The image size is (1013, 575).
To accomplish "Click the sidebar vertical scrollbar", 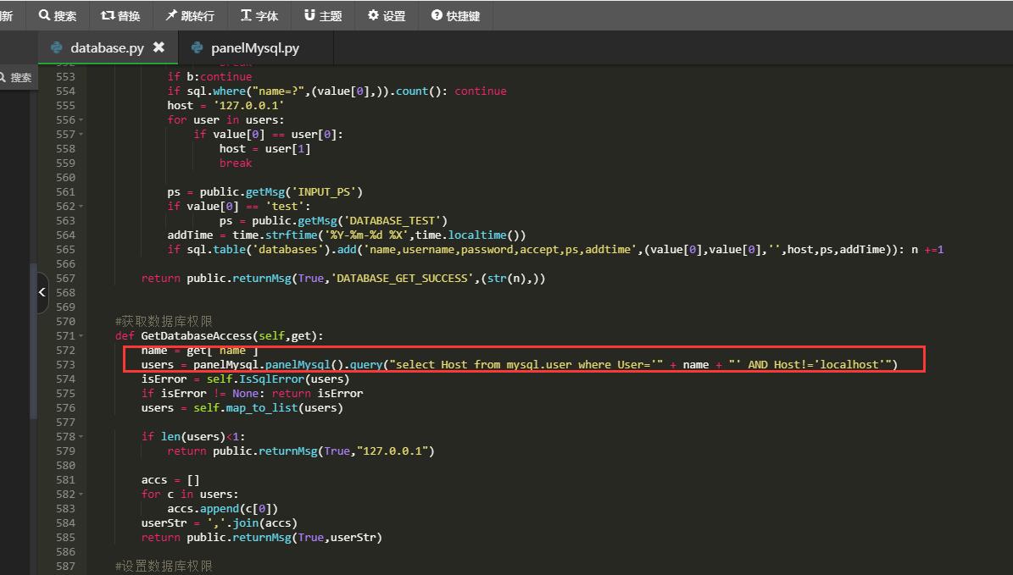I will 34,340.
